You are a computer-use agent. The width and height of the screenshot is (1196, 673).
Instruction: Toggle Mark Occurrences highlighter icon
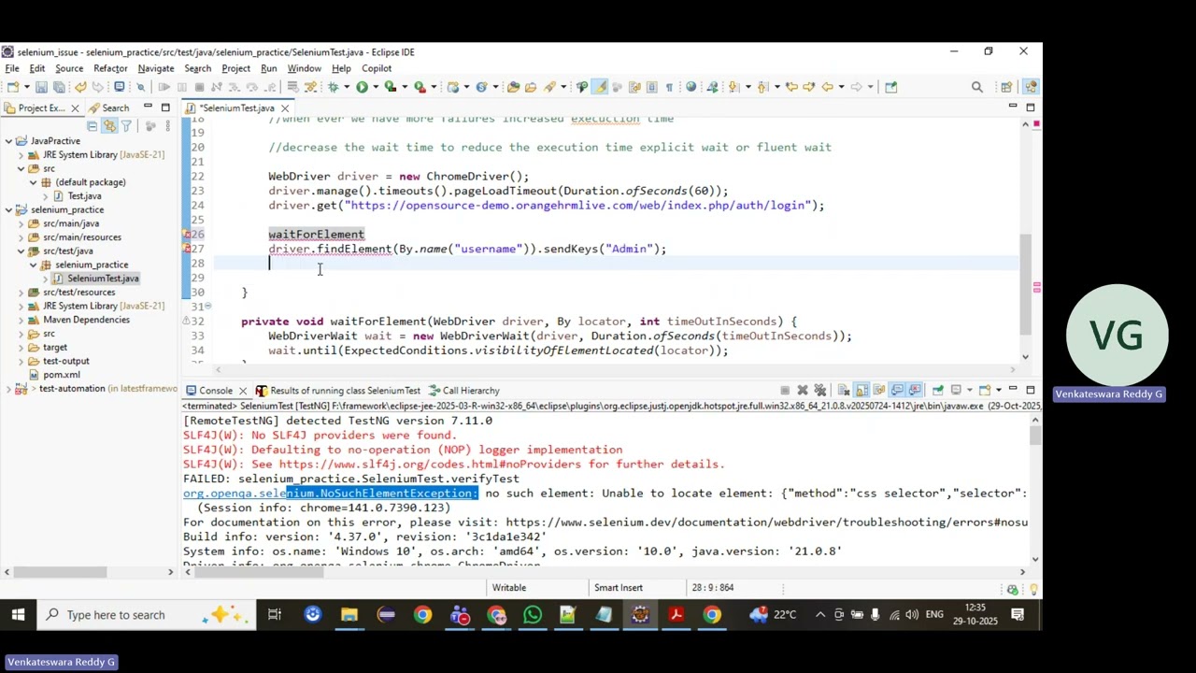tap(600, 87)
